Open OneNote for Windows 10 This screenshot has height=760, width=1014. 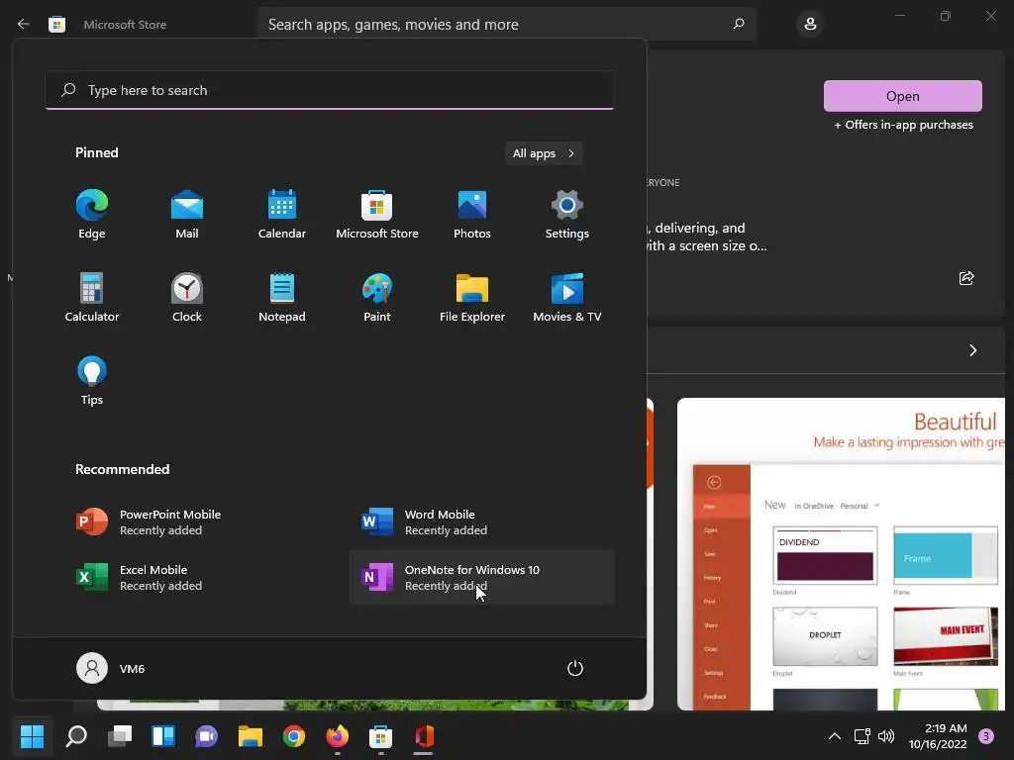482,577
